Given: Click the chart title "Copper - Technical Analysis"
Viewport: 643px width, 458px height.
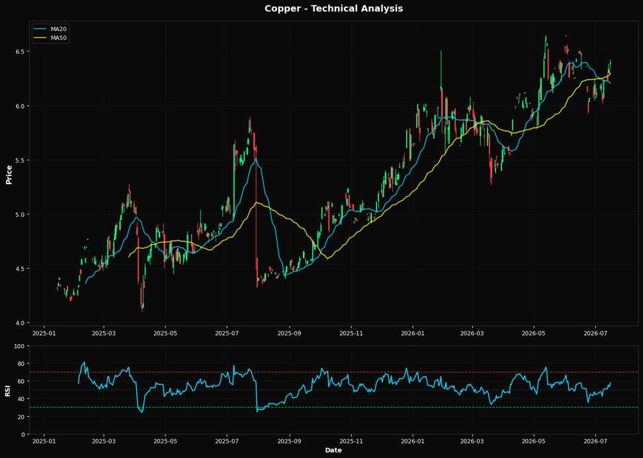Looking at the screenshot, I should (x=333, y=9).
